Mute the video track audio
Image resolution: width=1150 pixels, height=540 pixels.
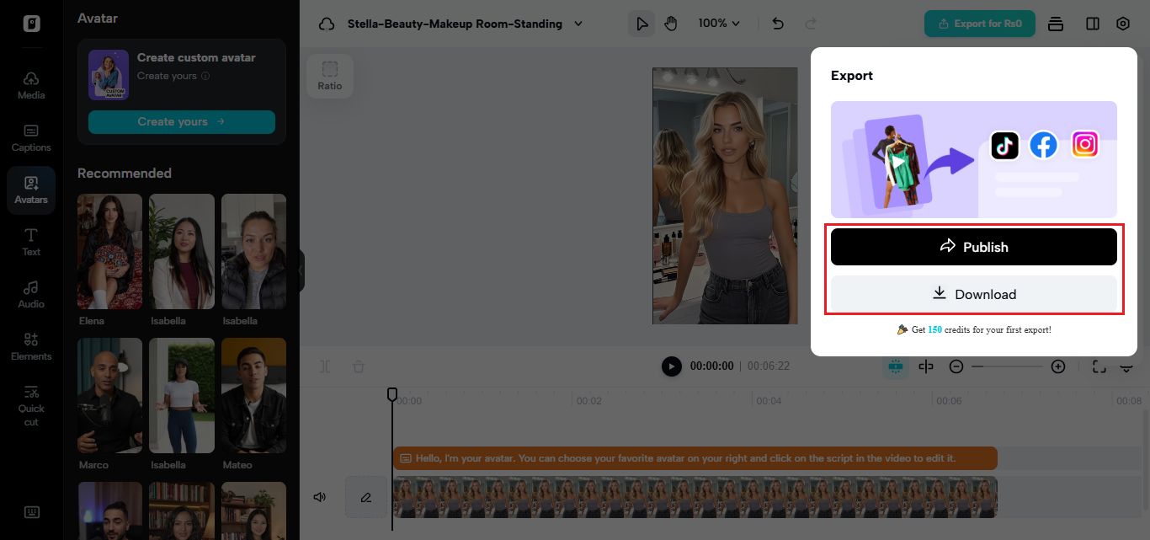point(320,497)
